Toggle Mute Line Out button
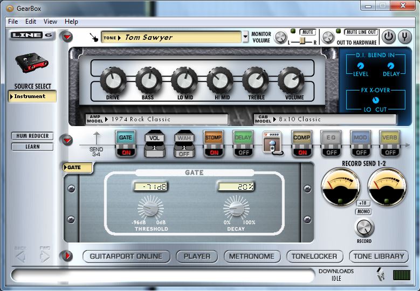The image size is (420, 291). pyautogui.click(x=361, y=32)
